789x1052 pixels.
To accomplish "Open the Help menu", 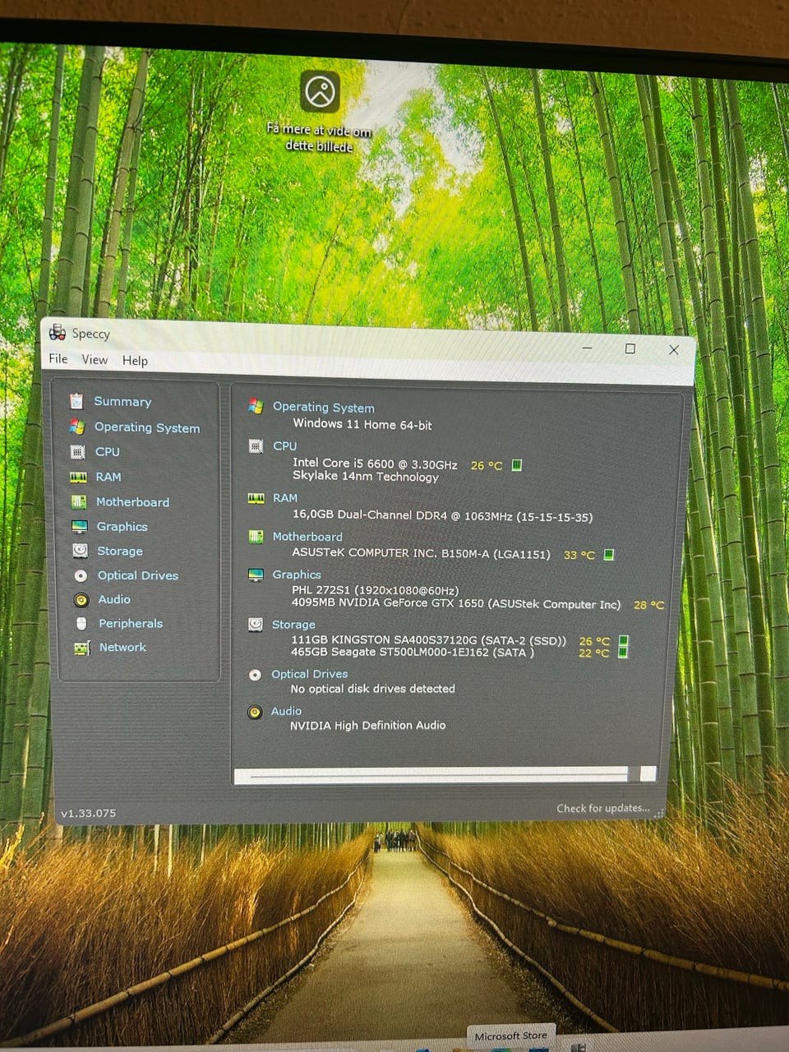I will [x=135, y=360].
